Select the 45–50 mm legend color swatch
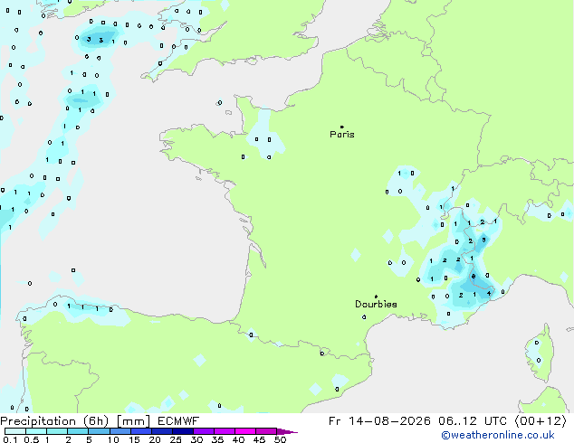The height and width of the screenshot is (443, 574). coord(266,431)
